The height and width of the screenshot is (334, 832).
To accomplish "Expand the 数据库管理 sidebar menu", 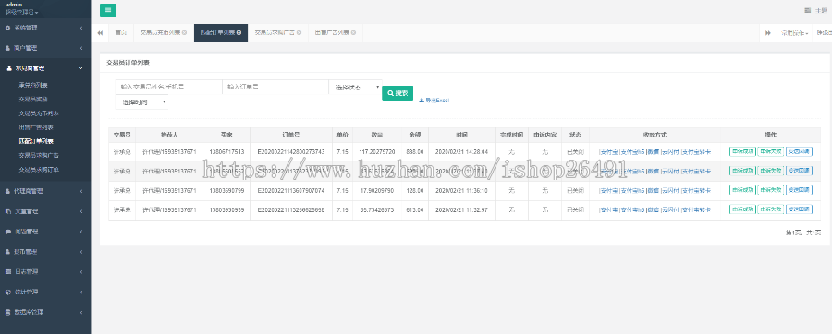I will coord(45,312).
